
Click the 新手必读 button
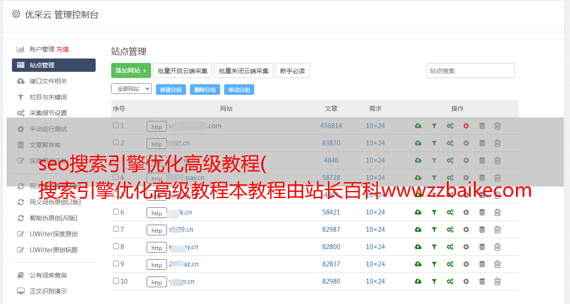(293, 70)
